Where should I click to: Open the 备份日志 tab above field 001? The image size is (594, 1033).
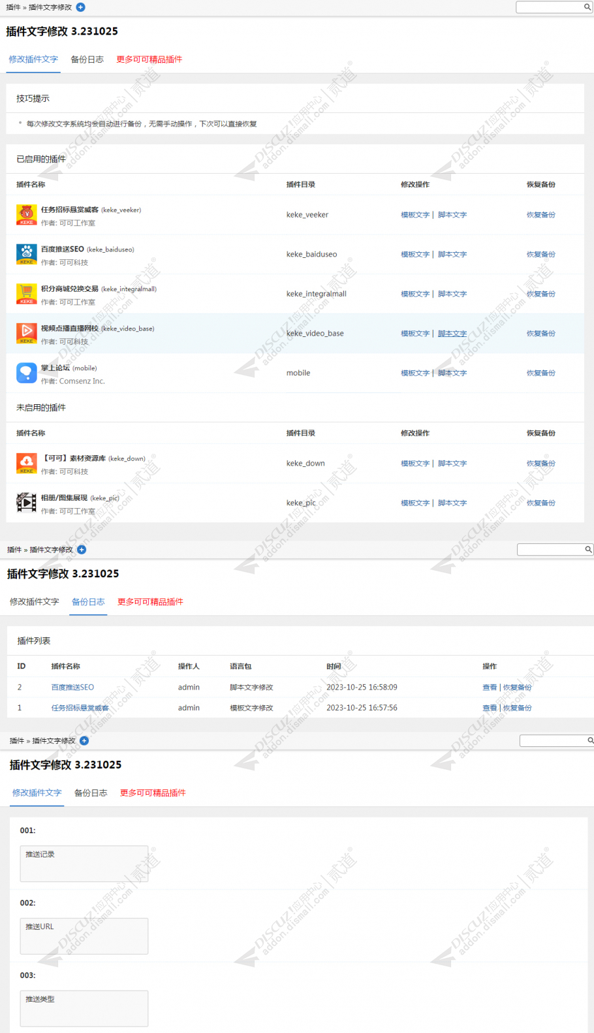(91, 793)
